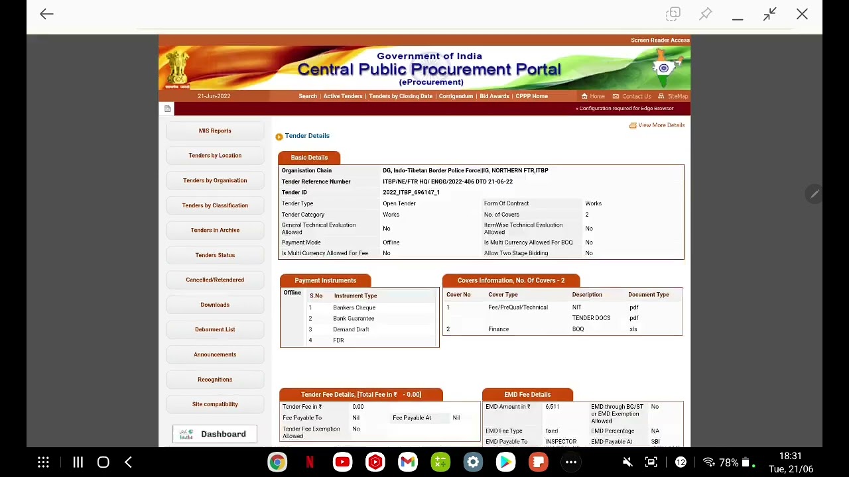
Task: Click Tenders by Organisation in the sidebar
Action: tap(215, 180)
